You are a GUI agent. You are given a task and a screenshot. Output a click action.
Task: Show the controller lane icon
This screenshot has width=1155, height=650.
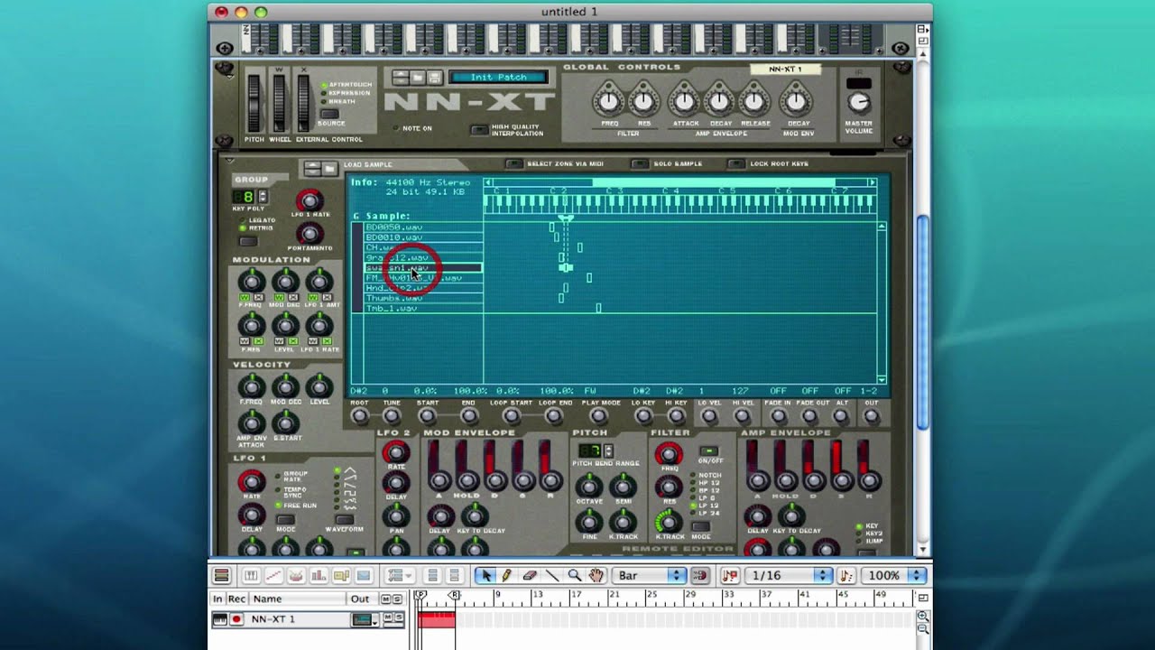(x=364, y=575)
